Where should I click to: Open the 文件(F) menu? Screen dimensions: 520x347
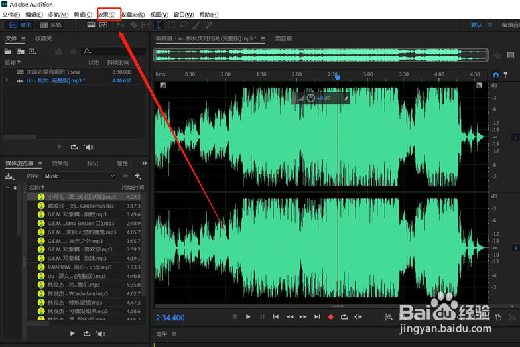11,15
